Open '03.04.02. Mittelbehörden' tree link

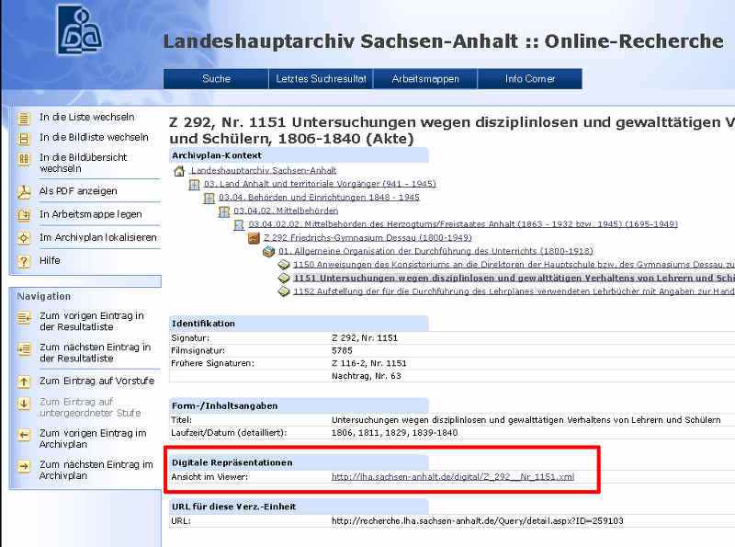[286, 211]
